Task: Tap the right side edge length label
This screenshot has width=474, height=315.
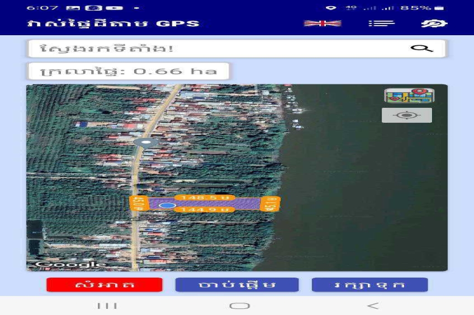Action: click(x=271, y=203)
